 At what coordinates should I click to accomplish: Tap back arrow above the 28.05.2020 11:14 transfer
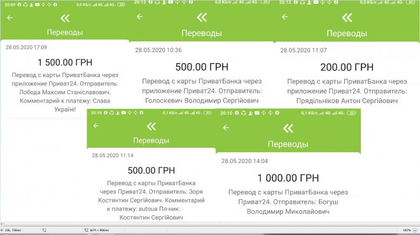pyautogui.click(x=96, y=125)
